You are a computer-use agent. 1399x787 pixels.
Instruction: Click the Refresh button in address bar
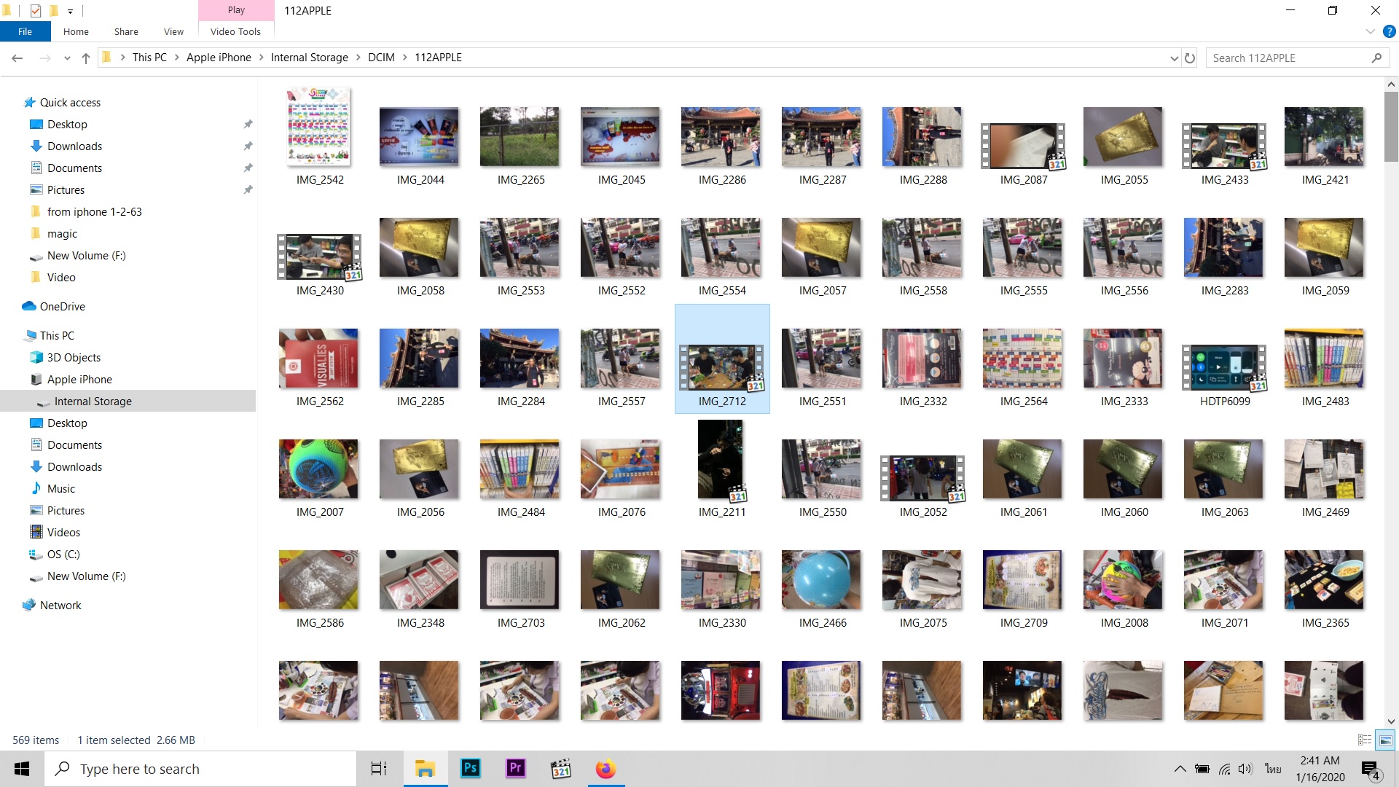click(1190, 58)
